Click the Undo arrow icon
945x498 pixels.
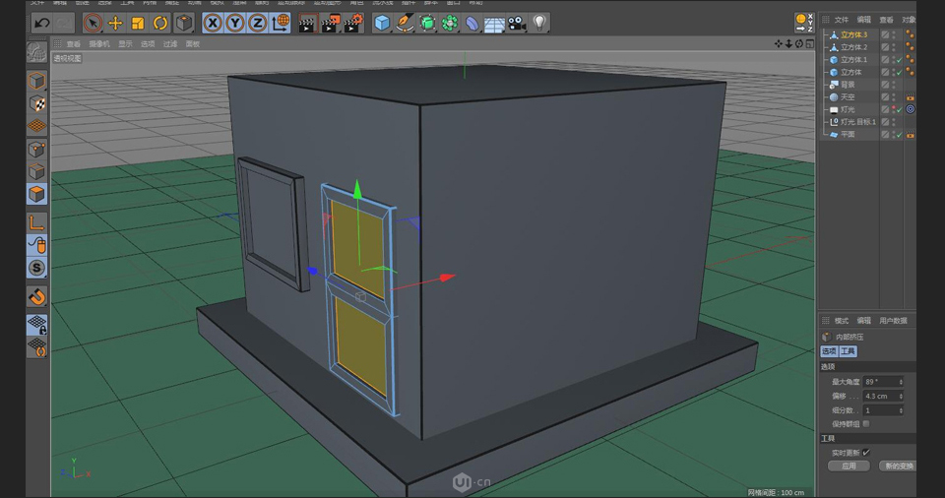[x=41, y=24]
